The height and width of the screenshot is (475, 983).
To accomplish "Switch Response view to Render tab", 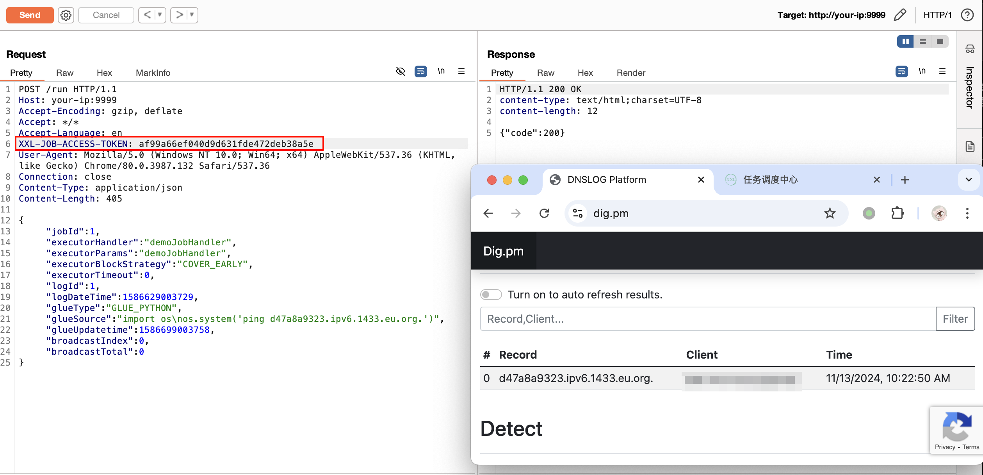I will tap(631, 73).
